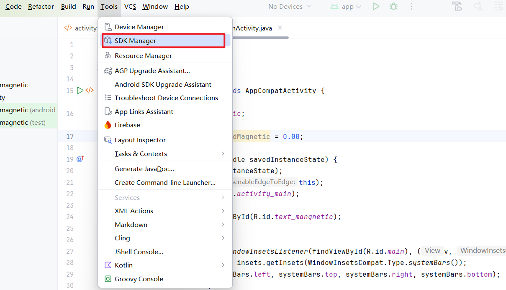Viewport: 506px width, 290px height.
Task: Open the VCS menu in the menu bar
Action: tap(130, 7)
